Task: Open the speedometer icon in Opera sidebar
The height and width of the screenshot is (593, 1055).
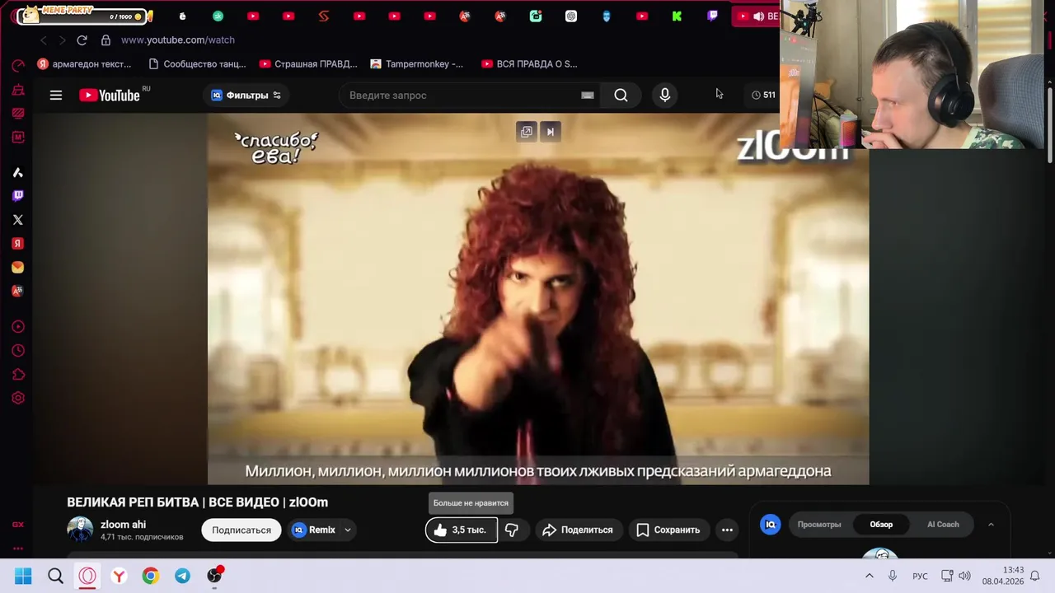Action: tap(18, 66)
